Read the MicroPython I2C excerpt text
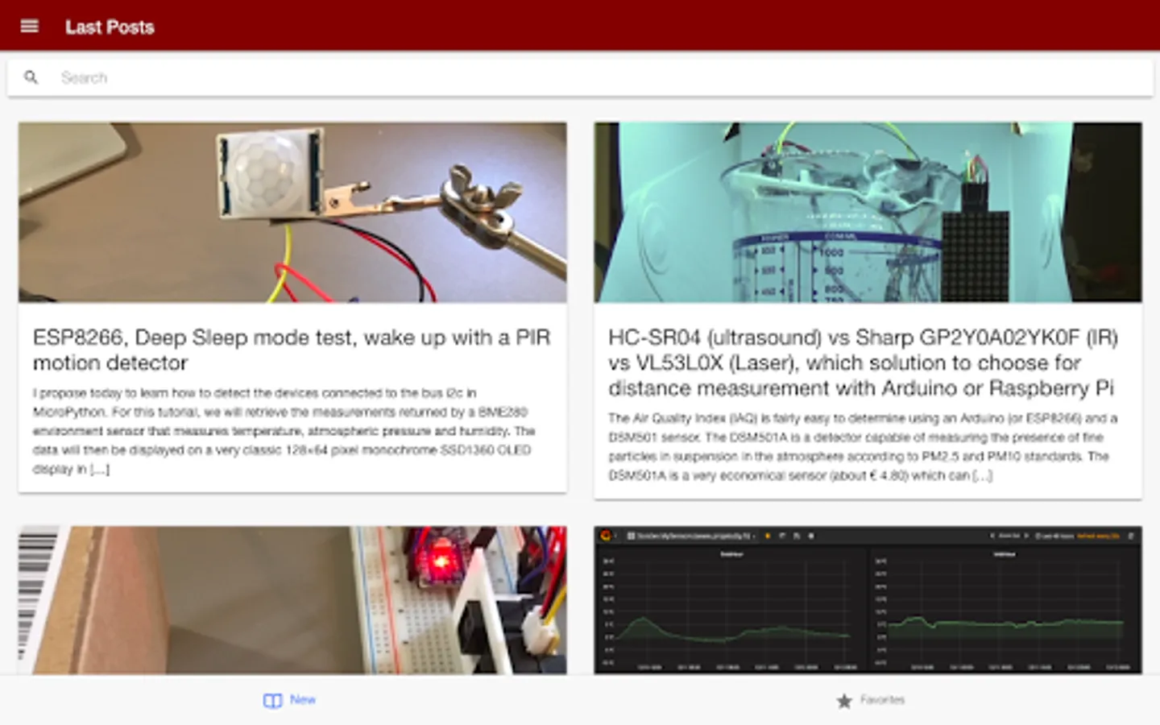 coord(284,431)
